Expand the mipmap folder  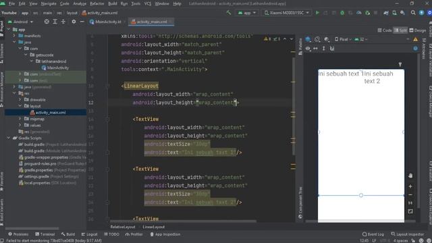click(20, 119)
